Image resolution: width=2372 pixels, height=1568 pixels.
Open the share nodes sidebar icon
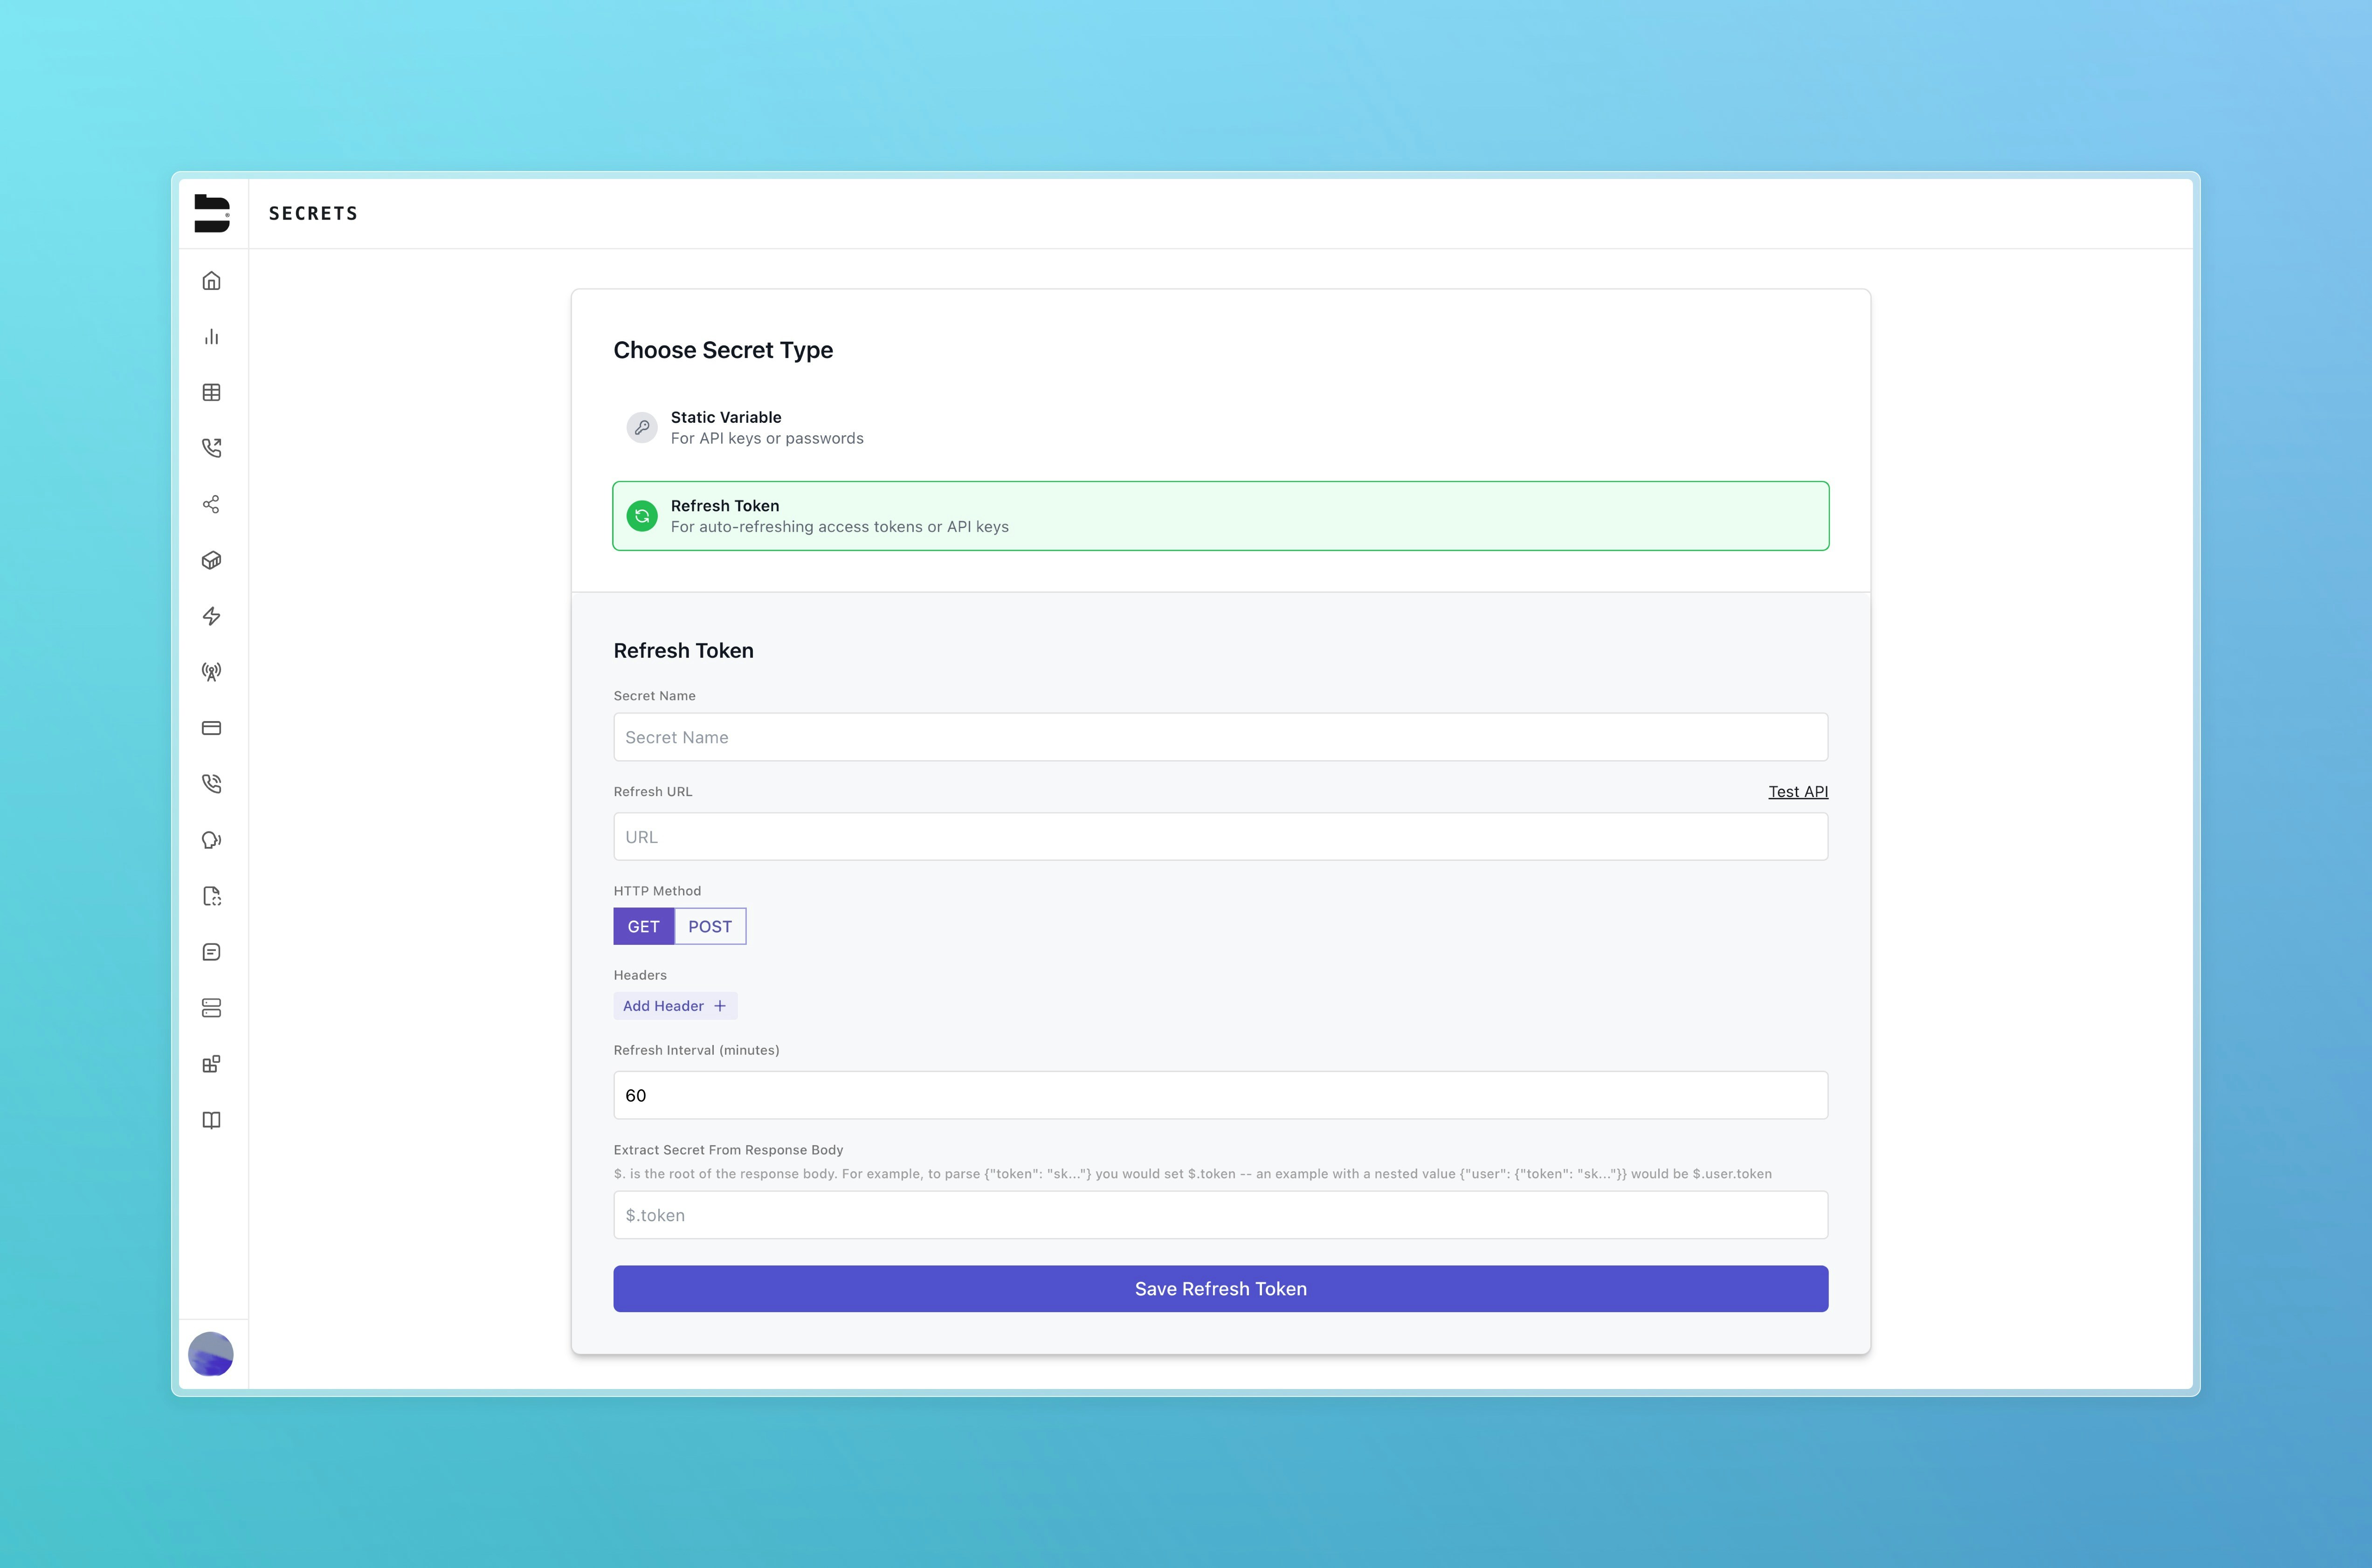[x=211, y=504]
